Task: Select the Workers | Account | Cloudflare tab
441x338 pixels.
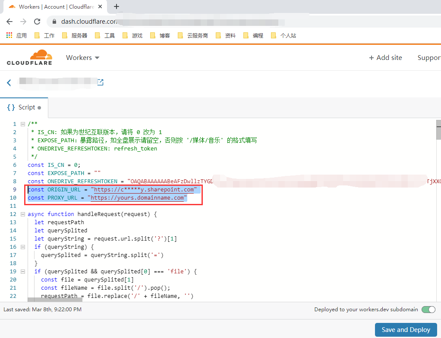Action: (x=55, y=7)
